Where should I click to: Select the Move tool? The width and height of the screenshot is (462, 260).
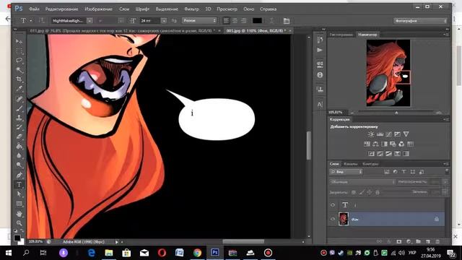coord(19,42)
